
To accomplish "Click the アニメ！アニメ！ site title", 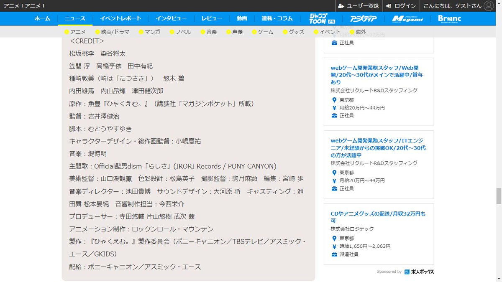I will point(24,6).
